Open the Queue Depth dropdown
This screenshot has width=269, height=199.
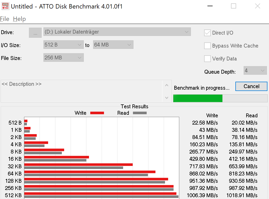(255, 71)
